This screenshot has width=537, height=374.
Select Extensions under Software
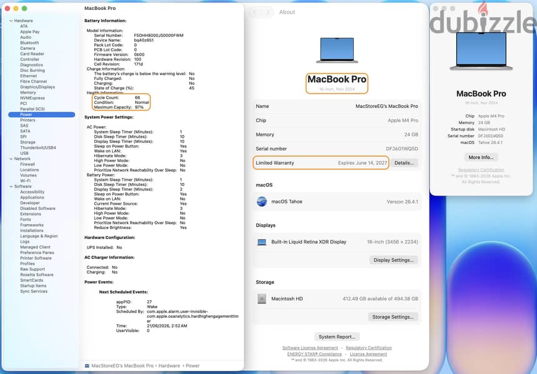(x=31, y=214)
